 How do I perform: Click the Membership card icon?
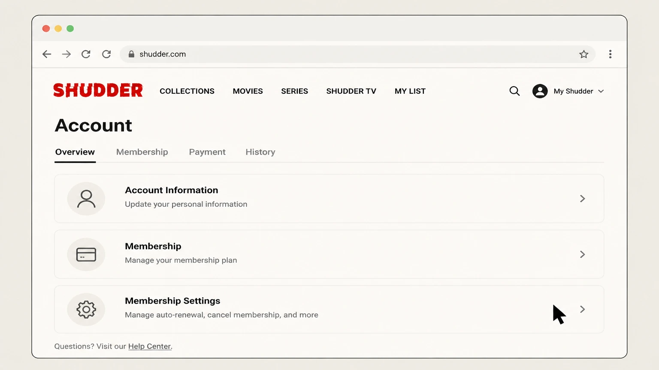point(86,254)
